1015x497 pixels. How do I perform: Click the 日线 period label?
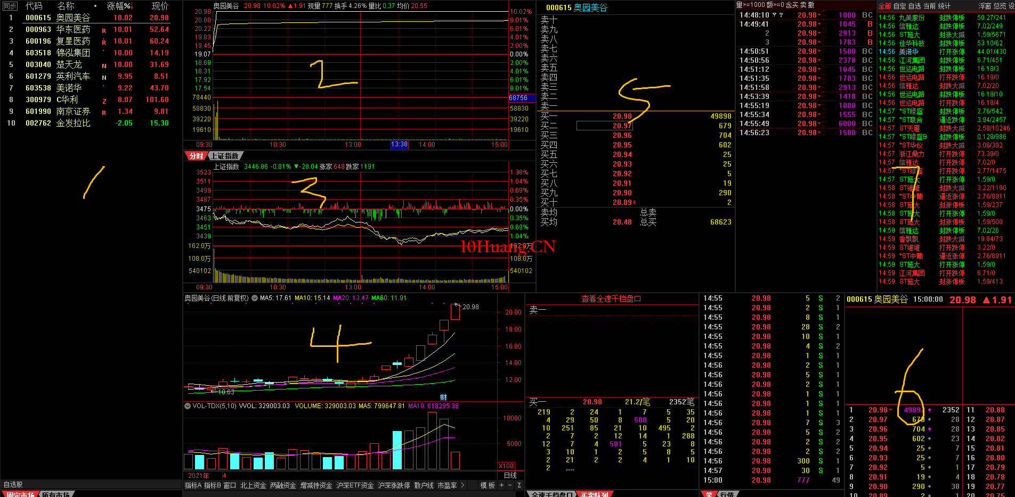[x=510, y=475]
